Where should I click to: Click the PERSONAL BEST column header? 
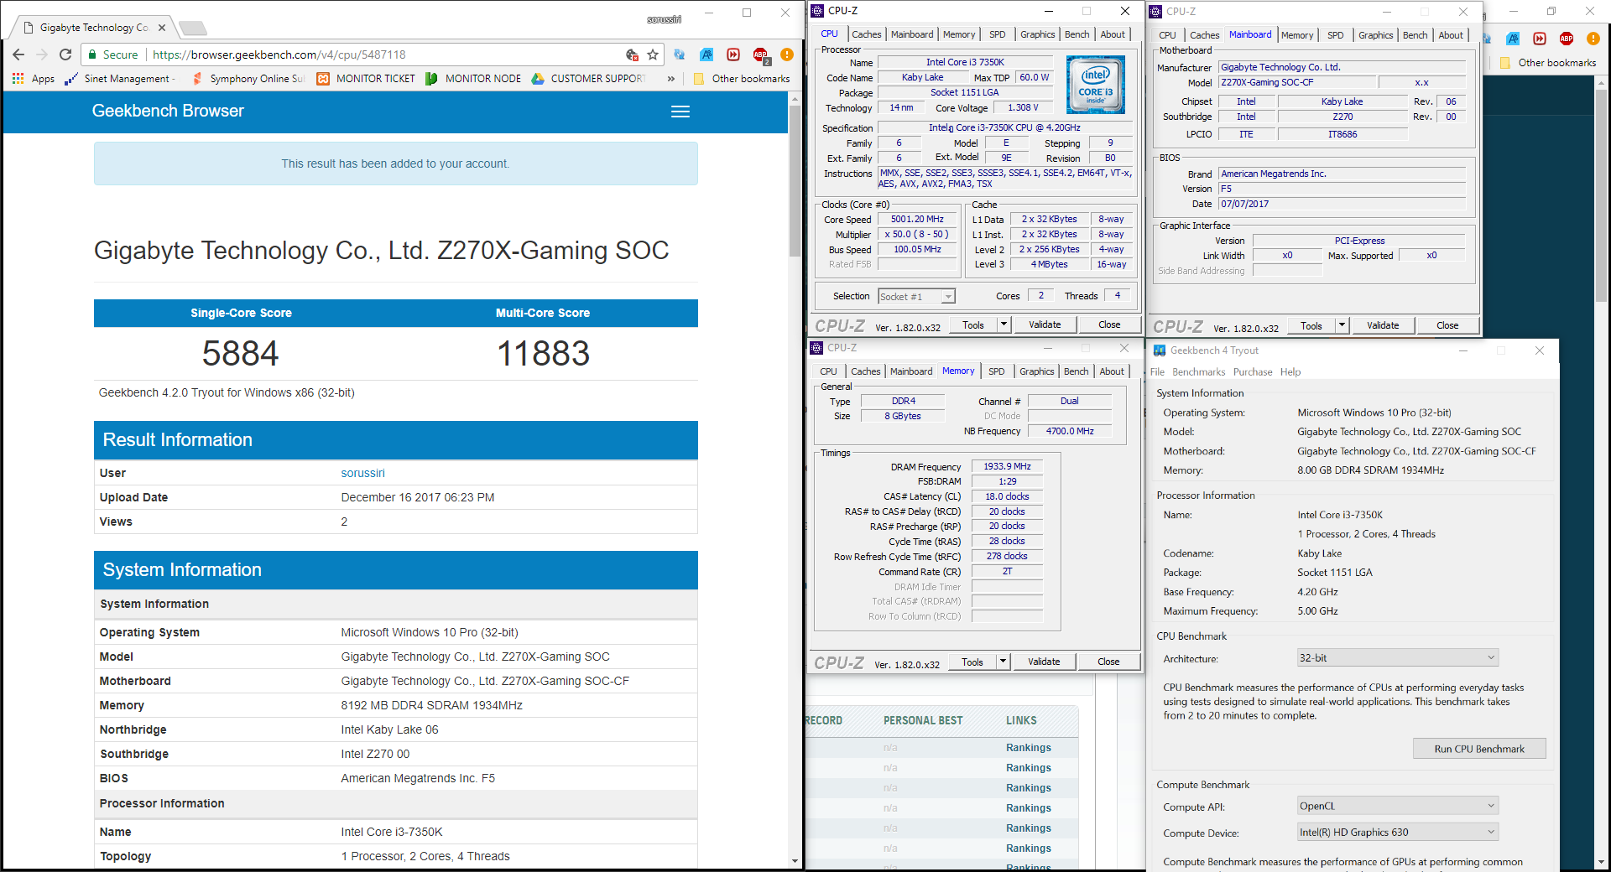[x=923, y=720]
